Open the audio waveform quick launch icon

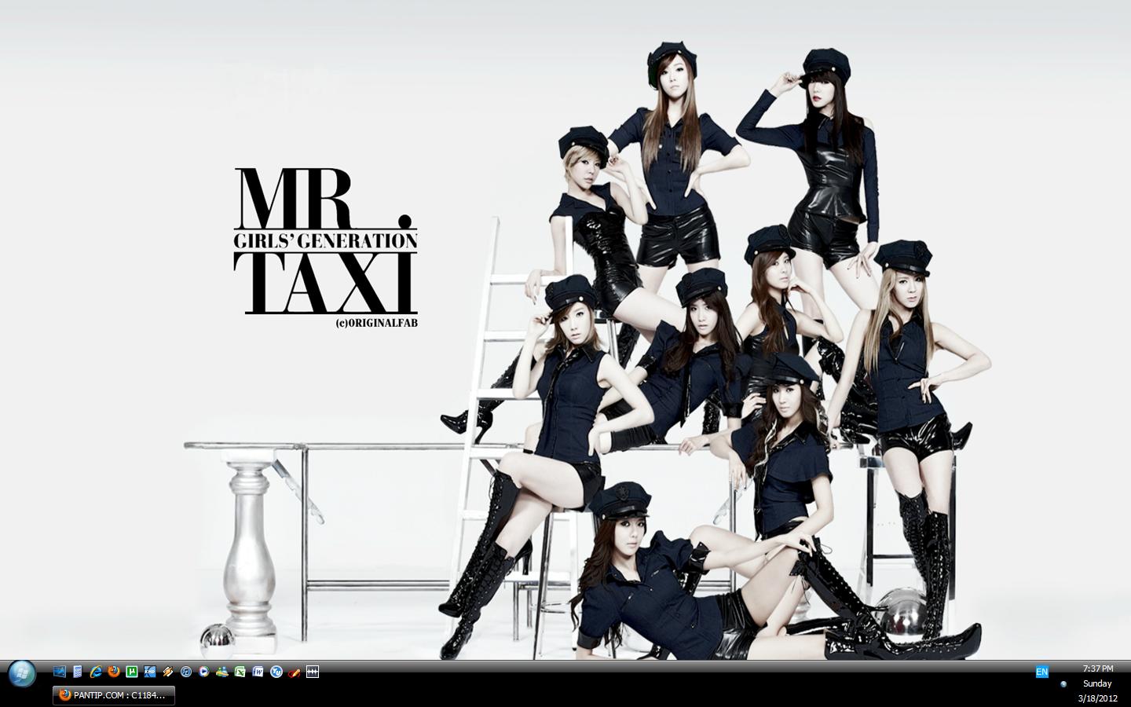click(x=313, y=672)
